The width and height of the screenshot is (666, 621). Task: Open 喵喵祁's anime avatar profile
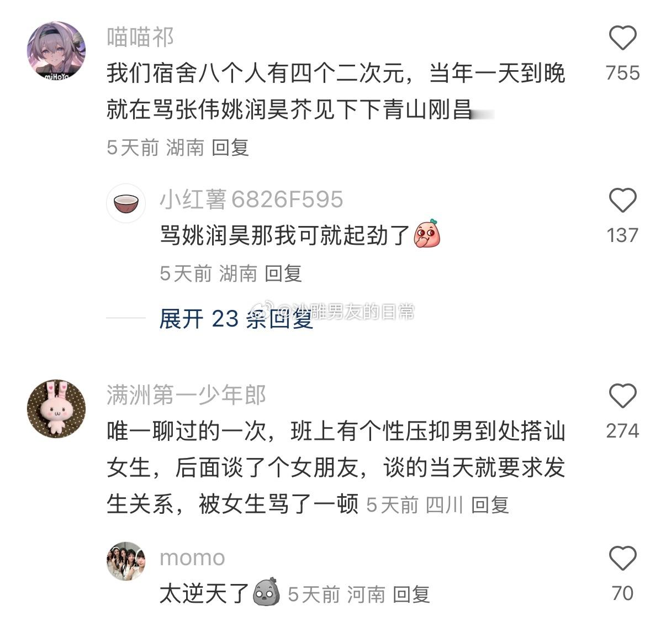[x=56, y=51]
